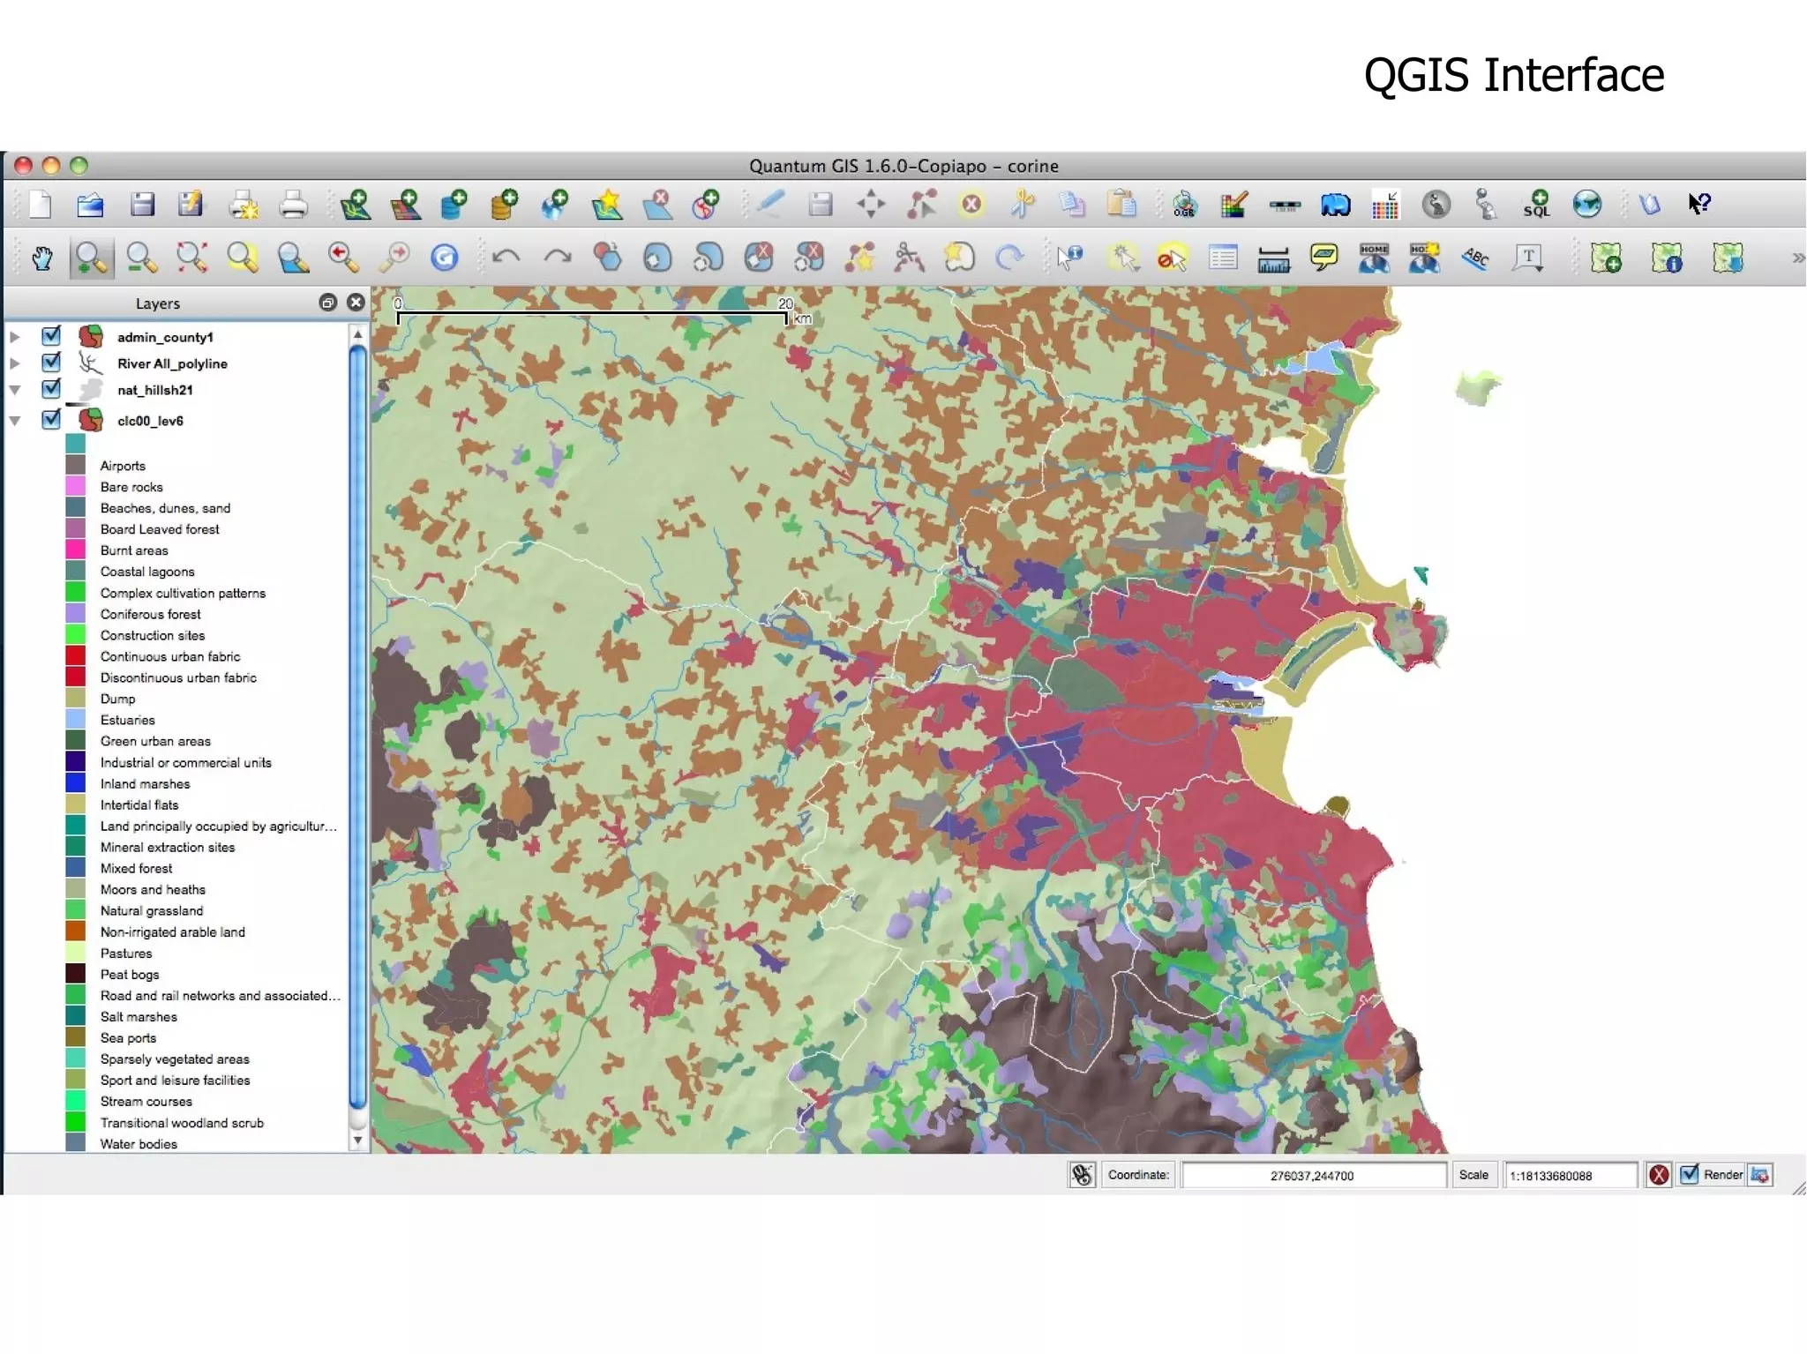This screenshot has width=1807, height=1354.
Task: Click the Continuous urban fabric color swatch
Action: click(76, 656)
